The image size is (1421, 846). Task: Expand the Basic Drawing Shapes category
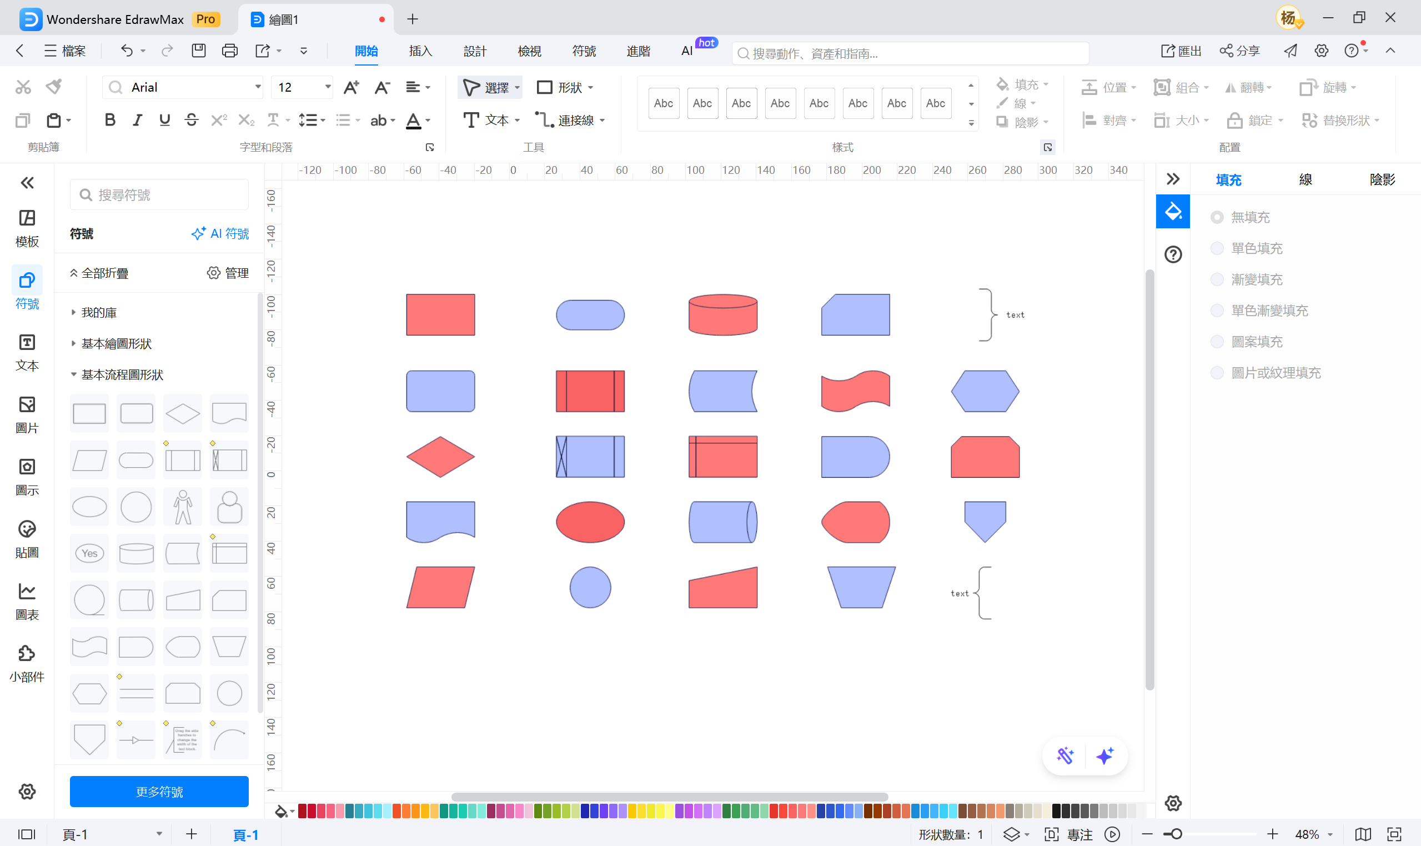tap(116, 343)
